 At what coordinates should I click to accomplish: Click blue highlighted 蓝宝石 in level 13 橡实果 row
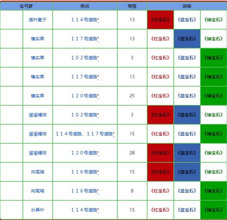pos(187,39)
